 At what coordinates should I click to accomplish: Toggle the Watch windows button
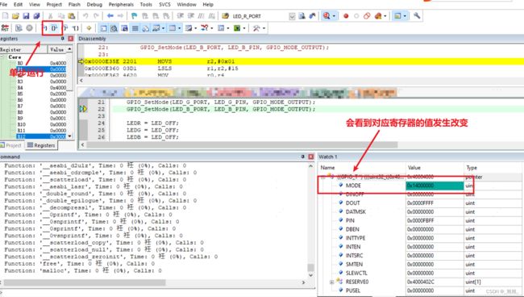pos(156,28)
